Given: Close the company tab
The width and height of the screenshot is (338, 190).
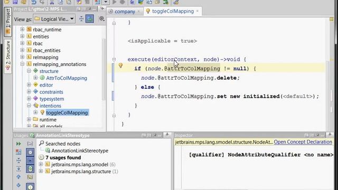Looking at the screenshot, I should [138, 12].
